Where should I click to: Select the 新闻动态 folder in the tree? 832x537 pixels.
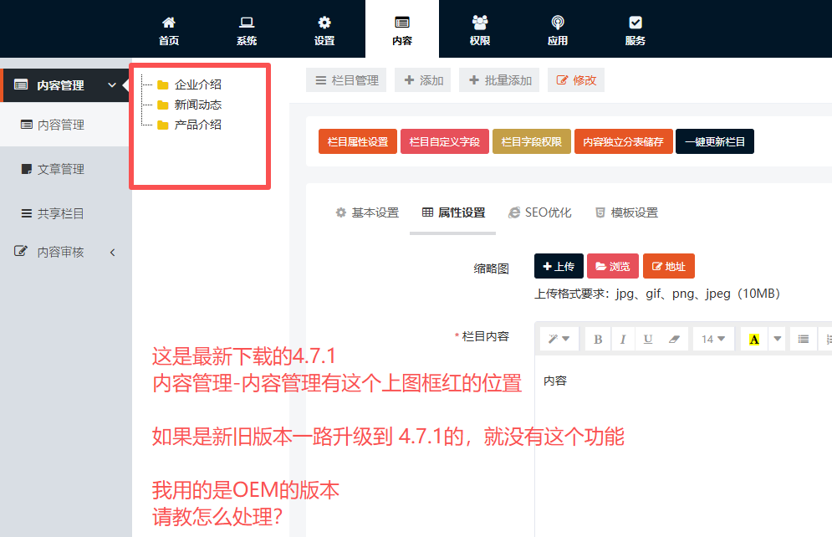(197, 105)
